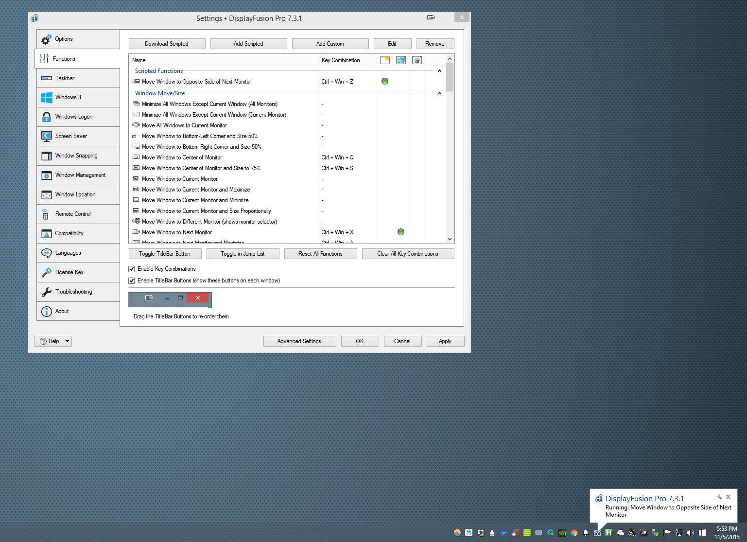Select Move Window to Center of Monitor row
Image resolution: width=747 pixels, height=542 pixels.
pos(182,157)
